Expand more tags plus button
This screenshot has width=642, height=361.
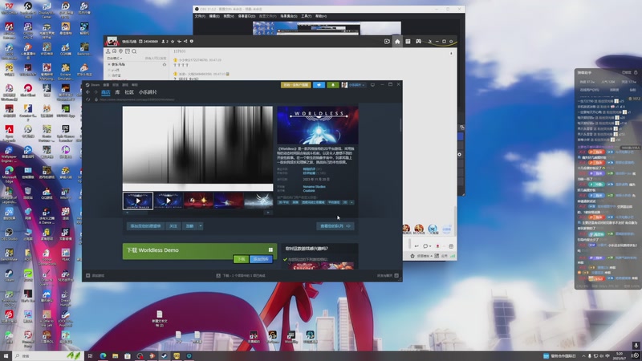(351, 202)
